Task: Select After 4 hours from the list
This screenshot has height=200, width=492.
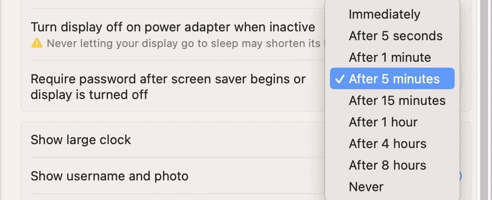Action: click(387, 144)
